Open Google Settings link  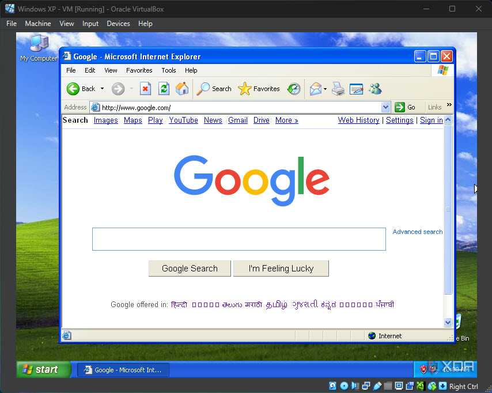click(400, 120)
